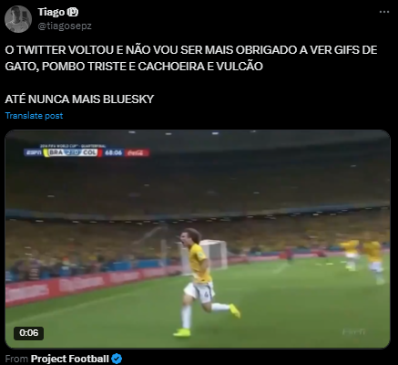Click the 0:06 video duration badge
398x365 pixels.
click(x=29, y=333)
